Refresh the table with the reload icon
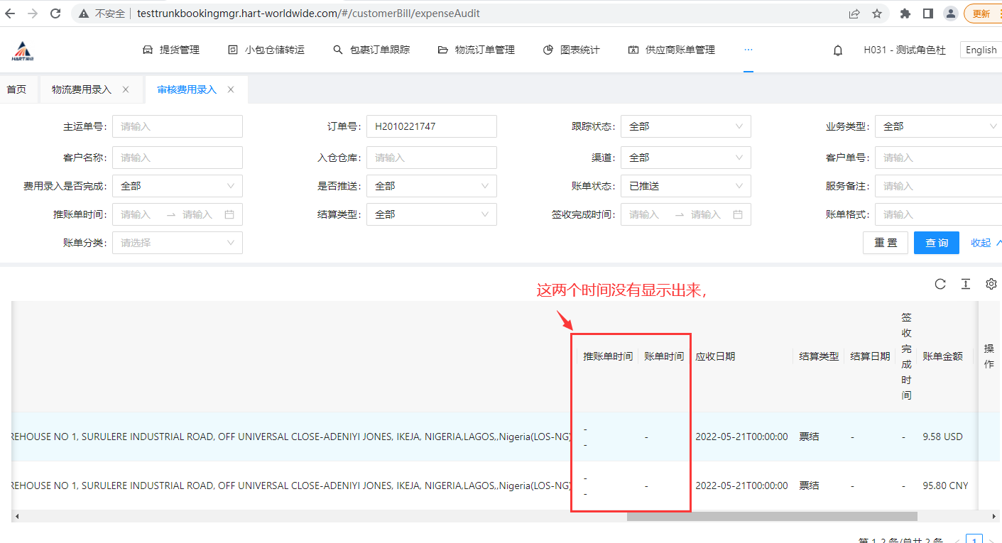The height and width of the screenshot is (543, 1002). 940,284
